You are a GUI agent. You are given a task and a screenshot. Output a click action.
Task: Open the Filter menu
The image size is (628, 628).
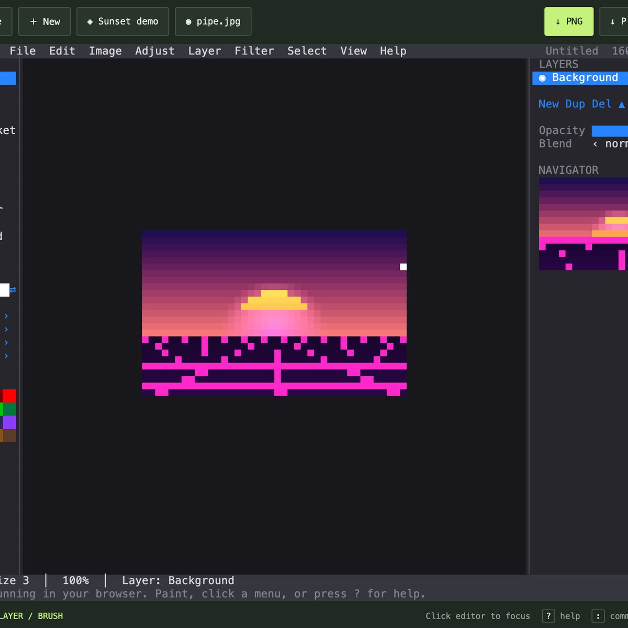254,51
